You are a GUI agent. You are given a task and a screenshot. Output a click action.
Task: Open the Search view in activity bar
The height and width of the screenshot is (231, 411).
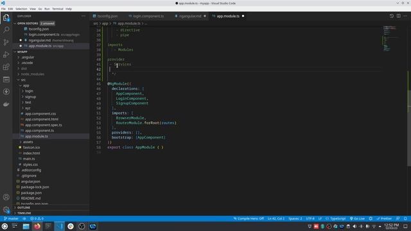pyautogui.click(x=6, y=30)
